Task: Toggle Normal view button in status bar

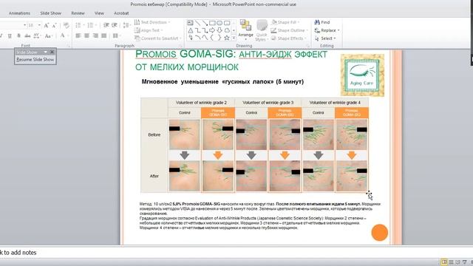Action: tap(443, 262)
